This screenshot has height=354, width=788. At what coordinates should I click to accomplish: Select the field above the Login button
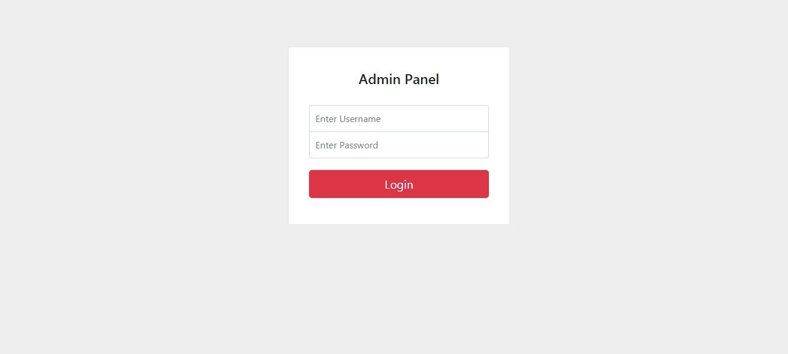coord(398,145)
